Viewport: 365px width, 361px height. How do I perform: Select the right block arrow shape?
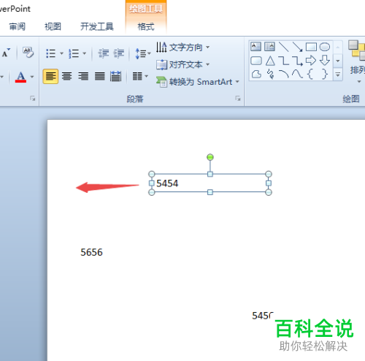(x=311, y=60)
